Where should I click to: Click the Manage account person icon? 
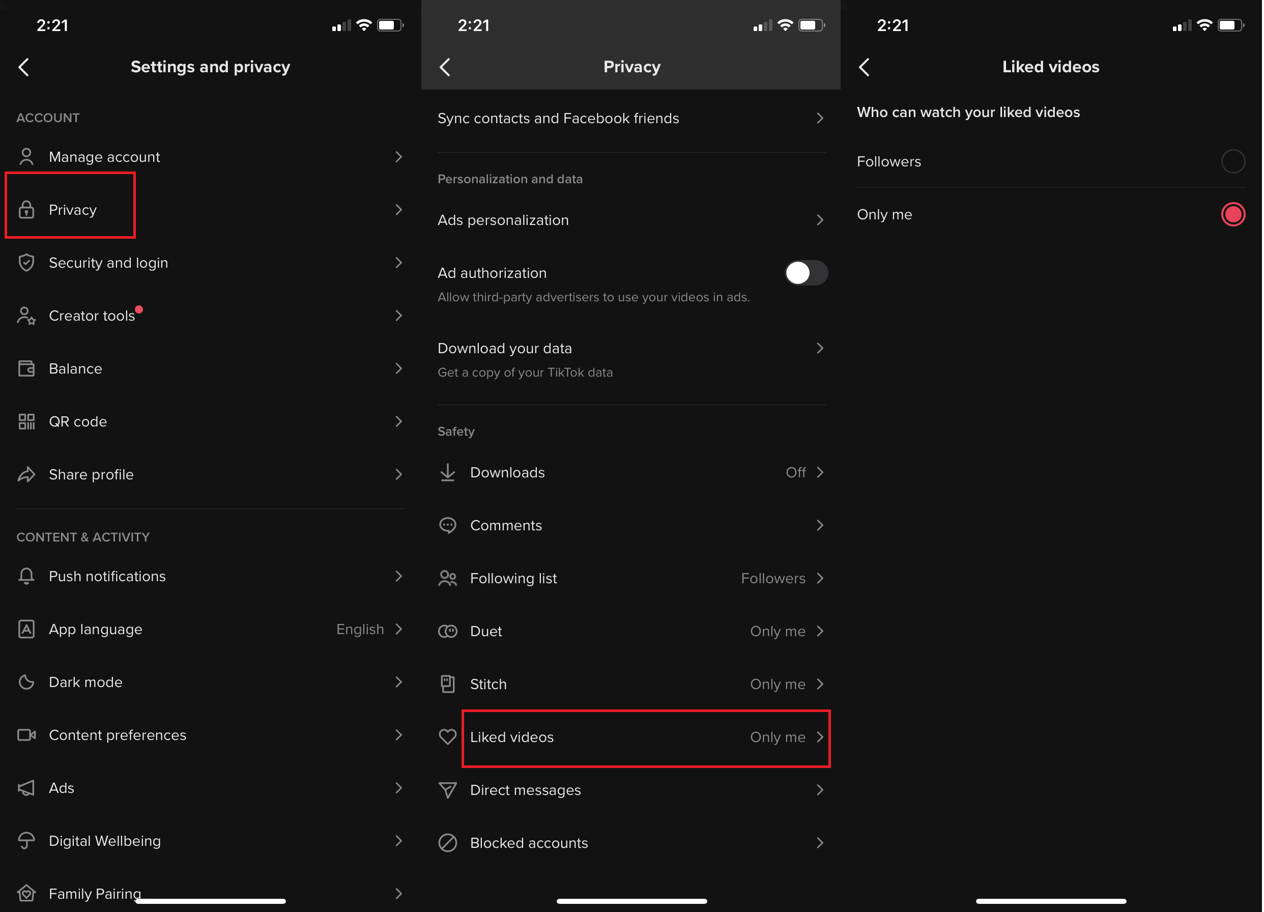26,156
